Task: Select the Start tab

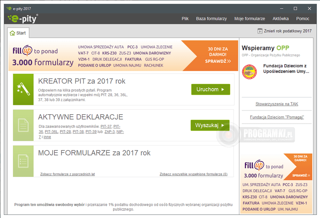Action: click(18, 33)
